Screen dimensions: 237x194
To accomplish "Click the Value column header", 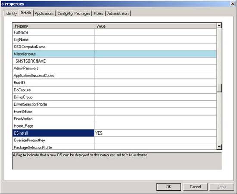I will click(156, 26).
